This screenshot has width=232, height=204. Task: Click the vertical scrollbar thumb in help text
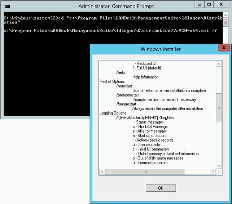tap(219, 107)
